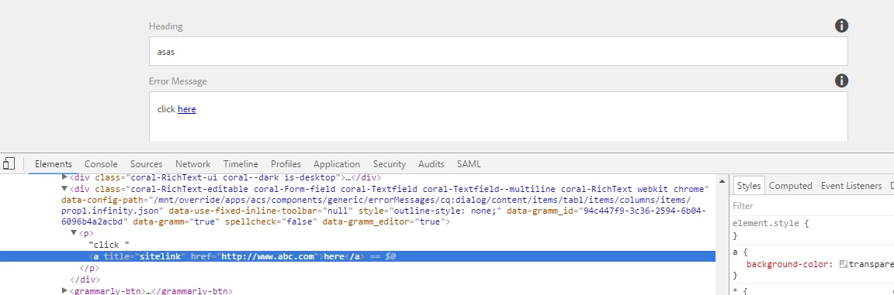The height and width of the screenshot is (295, 894).
Task: Switch to the Computed pane tab
Action: coord(790,186)
